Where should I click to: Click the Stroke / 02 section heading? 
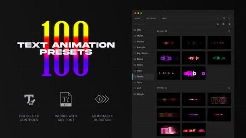click(162, 88)
